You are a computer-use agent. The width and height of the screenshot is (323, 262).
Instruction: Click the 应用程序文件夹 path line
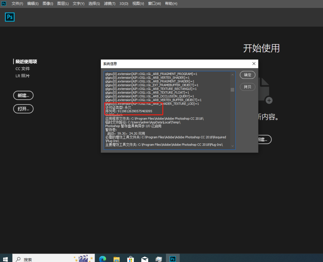155,119
